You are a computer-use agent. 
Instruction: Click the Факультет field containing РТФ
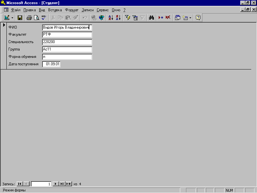click(x=67, y=35)
